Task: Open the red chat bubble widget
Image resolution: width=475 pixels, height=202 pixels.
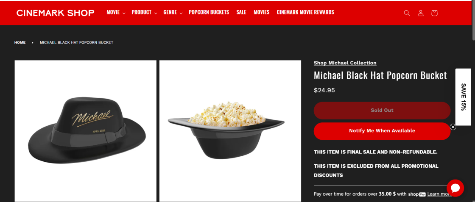Action: pyautogui.click(x=455, y=188)
